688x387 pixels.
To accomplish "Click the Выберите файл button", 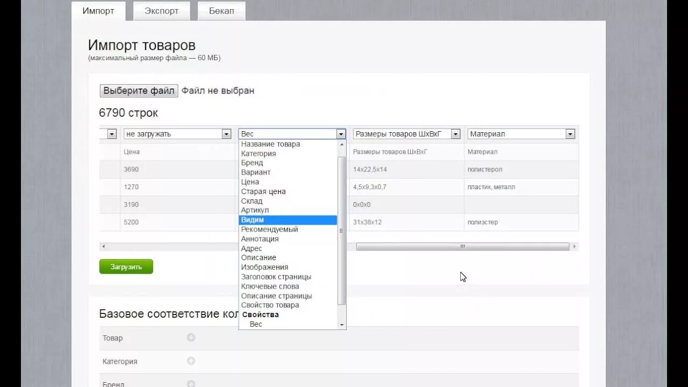I will point(138,90).
